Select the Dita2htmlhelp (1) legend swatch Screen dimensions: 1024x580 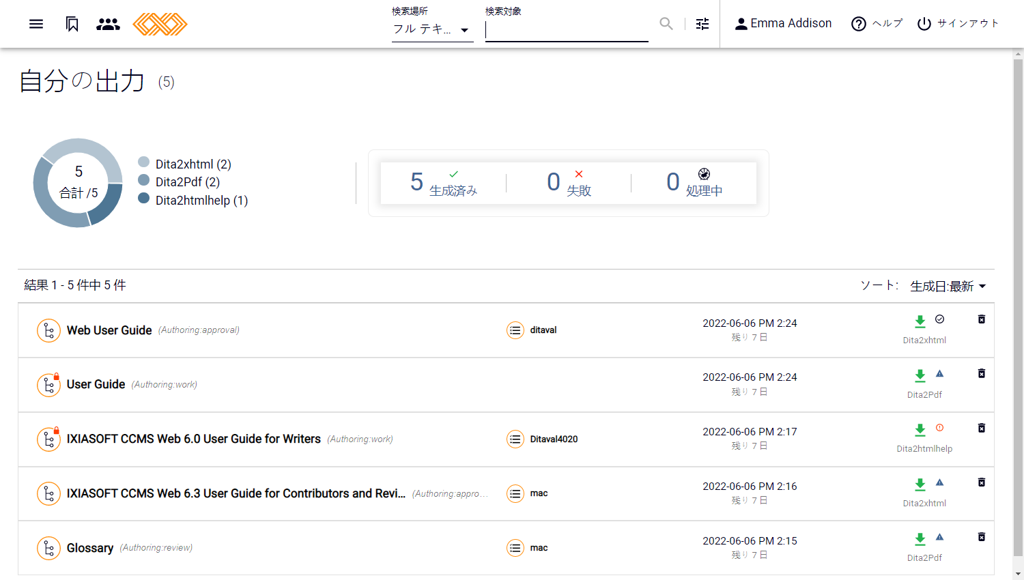(x=143, y=199)
